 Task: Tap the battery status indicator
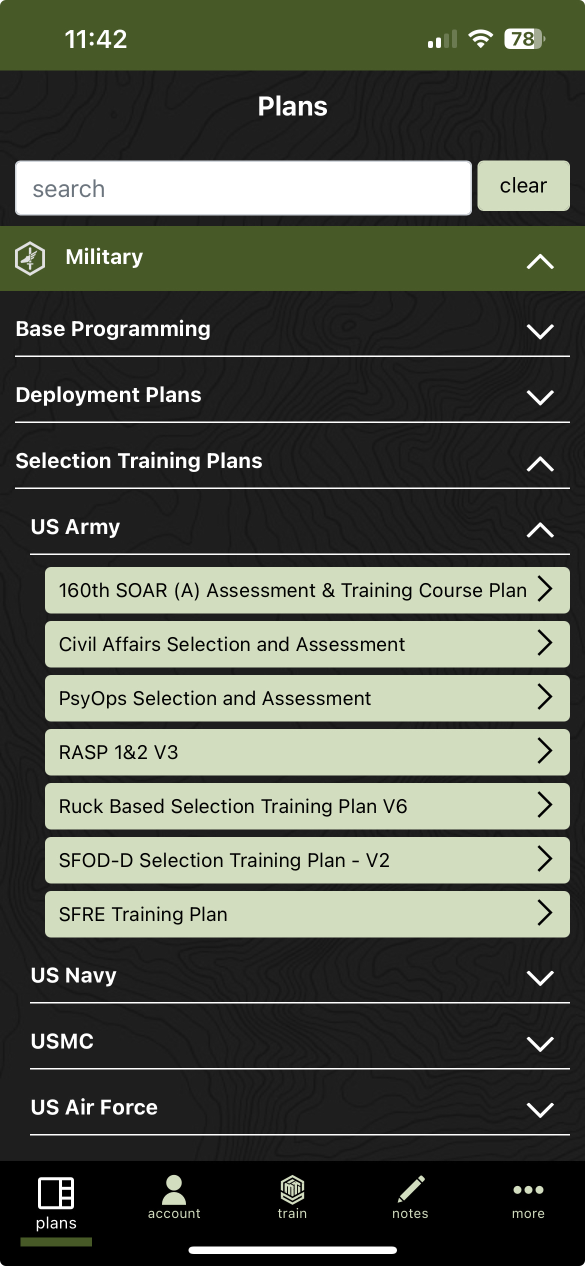524,39
